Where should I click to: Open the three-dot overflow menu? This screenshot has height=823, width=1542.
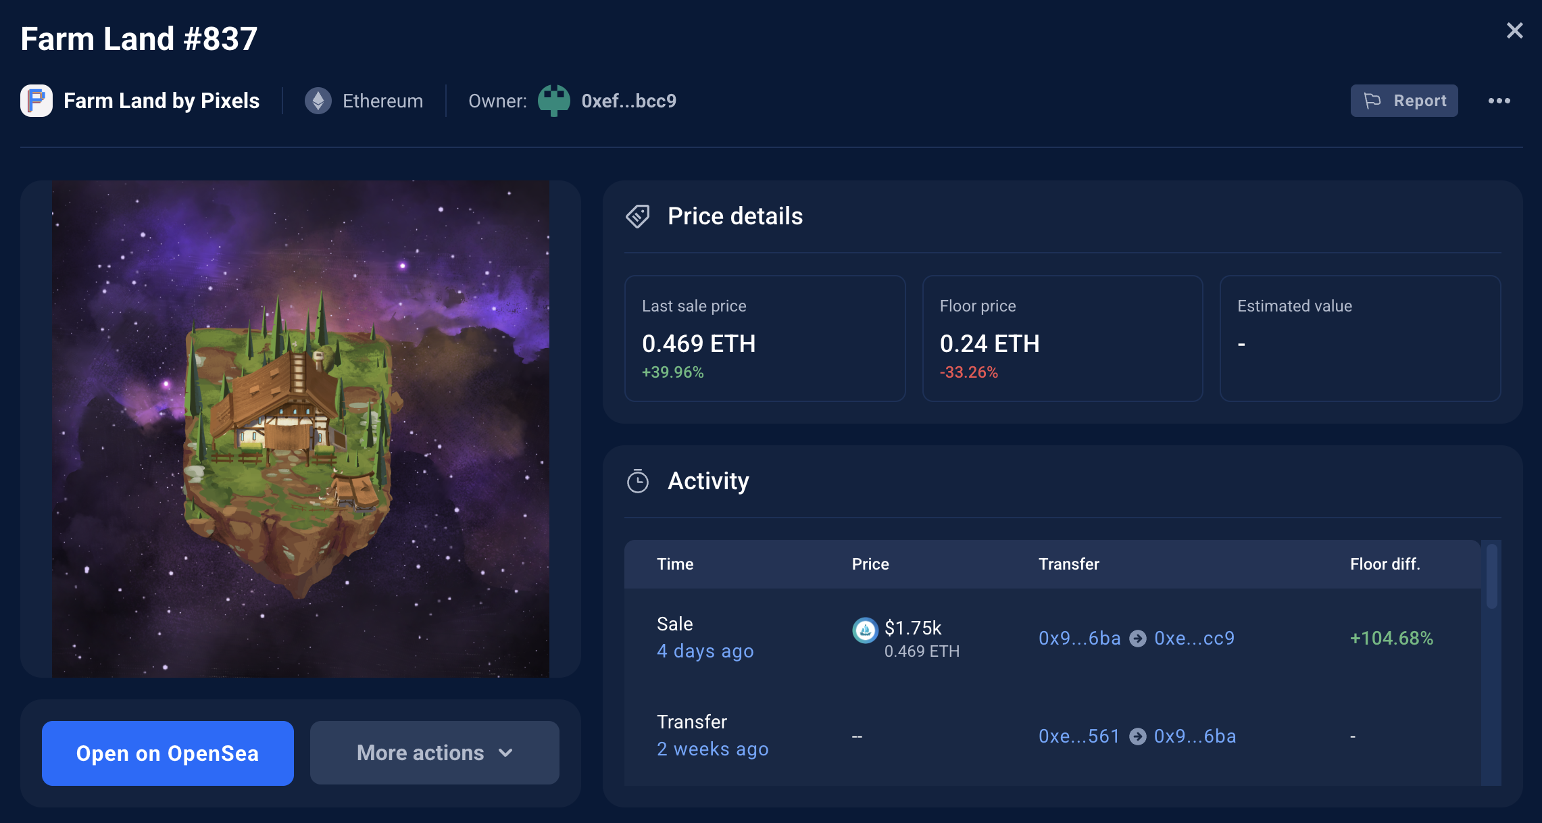tap(1499, 100)
